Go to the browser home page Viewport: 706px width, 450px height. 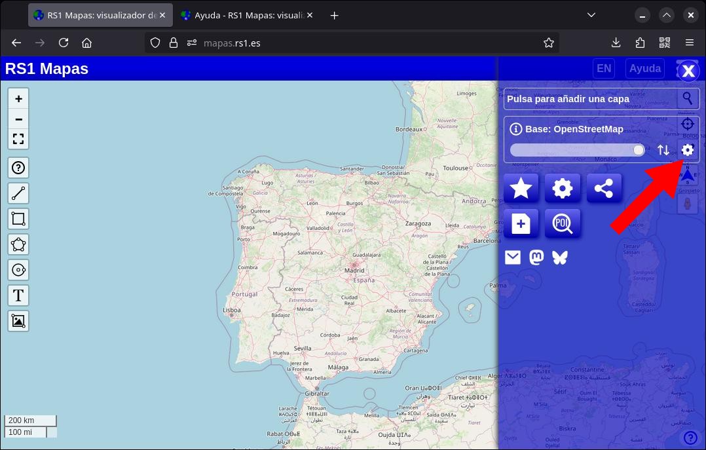(87, 43)
